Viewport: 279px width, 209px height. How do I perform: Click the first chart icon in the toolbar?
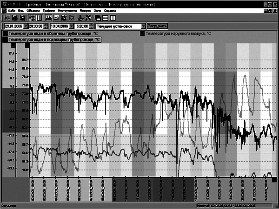[7, 18]
